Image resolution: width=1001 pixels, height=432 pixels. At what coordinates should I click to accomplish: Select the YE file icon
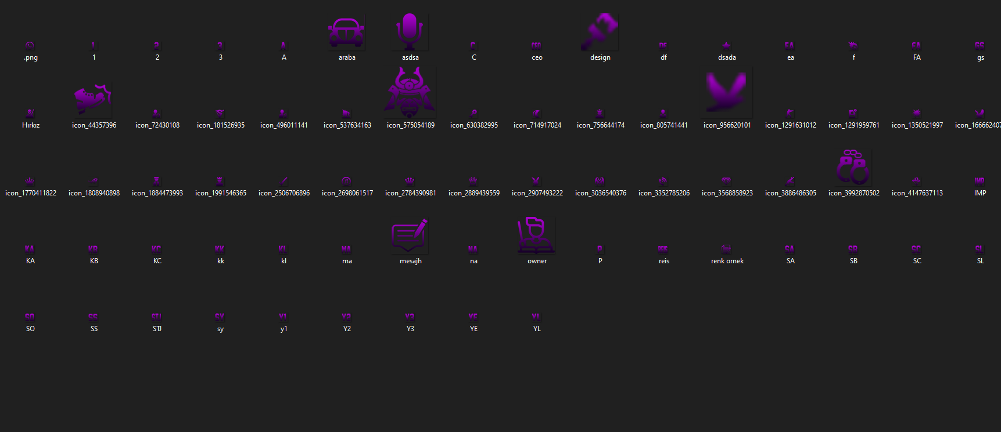[473, 317]
